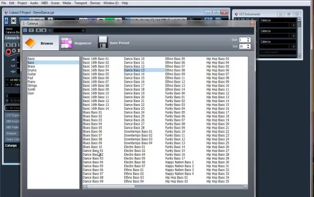The height and width of the screenshot is (197, 314).
Task: Click the empty 'no instrument' VST slot
Action: (x=277, y=52)
